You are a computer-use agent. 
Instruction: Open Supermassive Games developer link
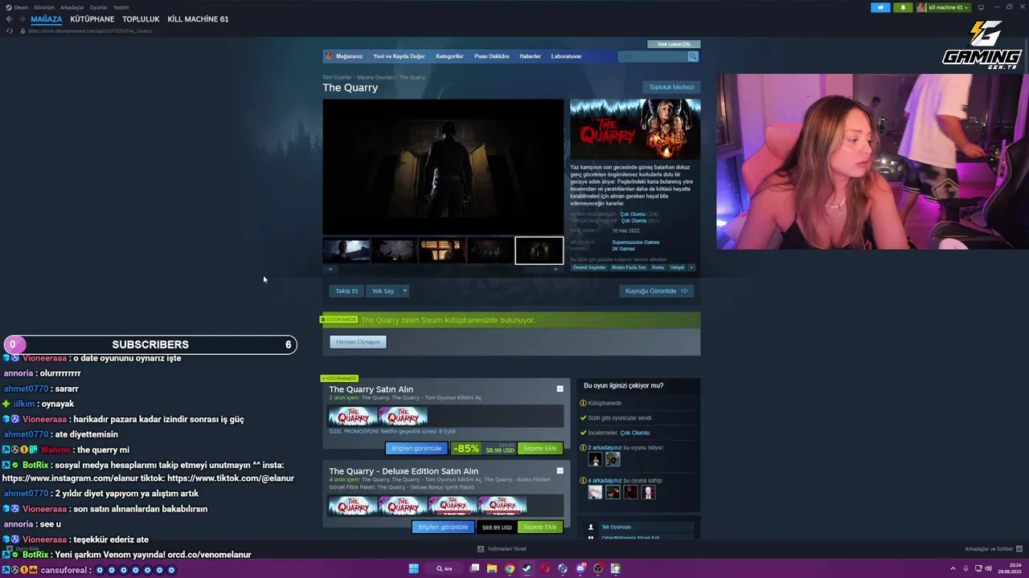pyautogui.click(x=635, y=242)
